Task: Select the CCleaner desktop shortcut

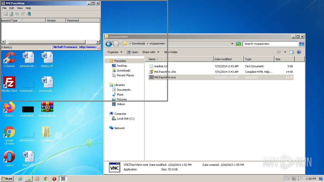Action: click(9, 60)
